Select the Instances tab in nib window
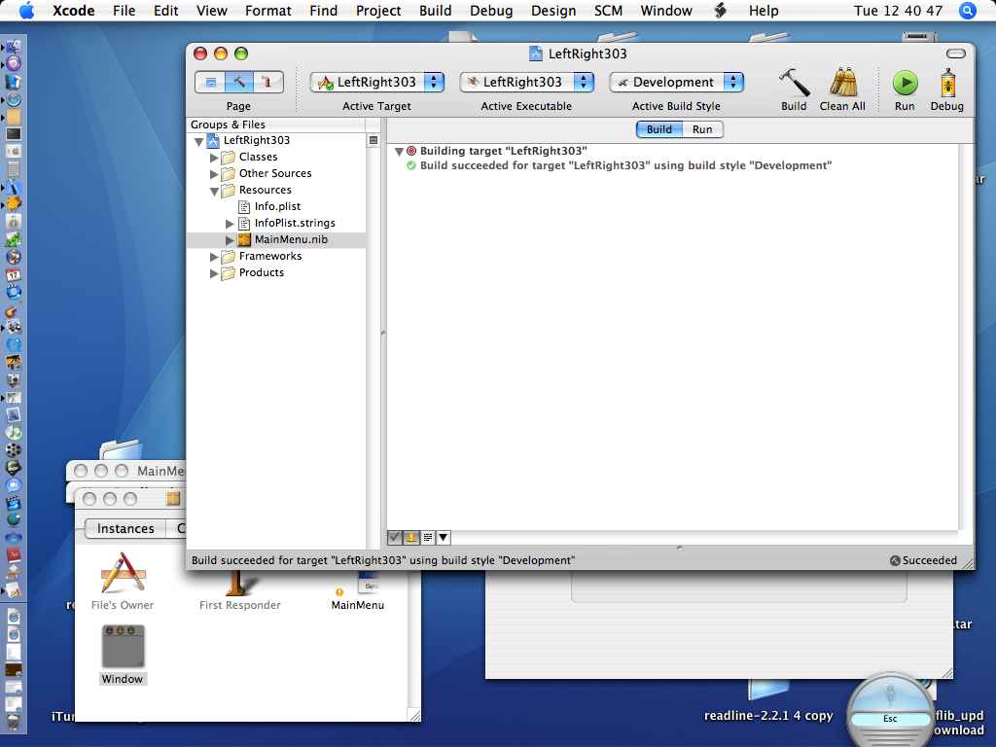 pos(125,528)
